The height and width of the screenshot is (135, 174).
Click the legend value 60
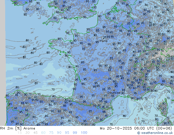[43, 133]
